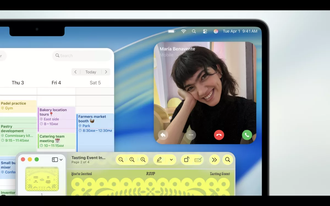Viewport: 330px width, 206px height.
Task: Toggle sidebar view in Preview
Action: point(55,160)
